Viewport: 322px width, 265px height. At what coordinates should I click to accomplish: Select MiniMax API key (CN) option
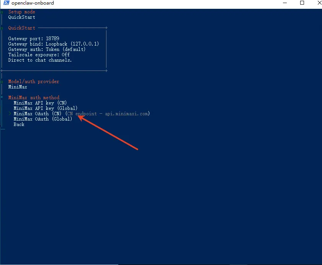[40, 103]
